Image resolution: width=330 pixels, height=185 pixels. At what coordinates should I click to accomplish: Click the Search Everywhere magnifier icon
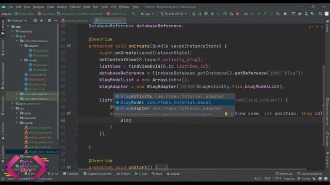coord(320,14)
